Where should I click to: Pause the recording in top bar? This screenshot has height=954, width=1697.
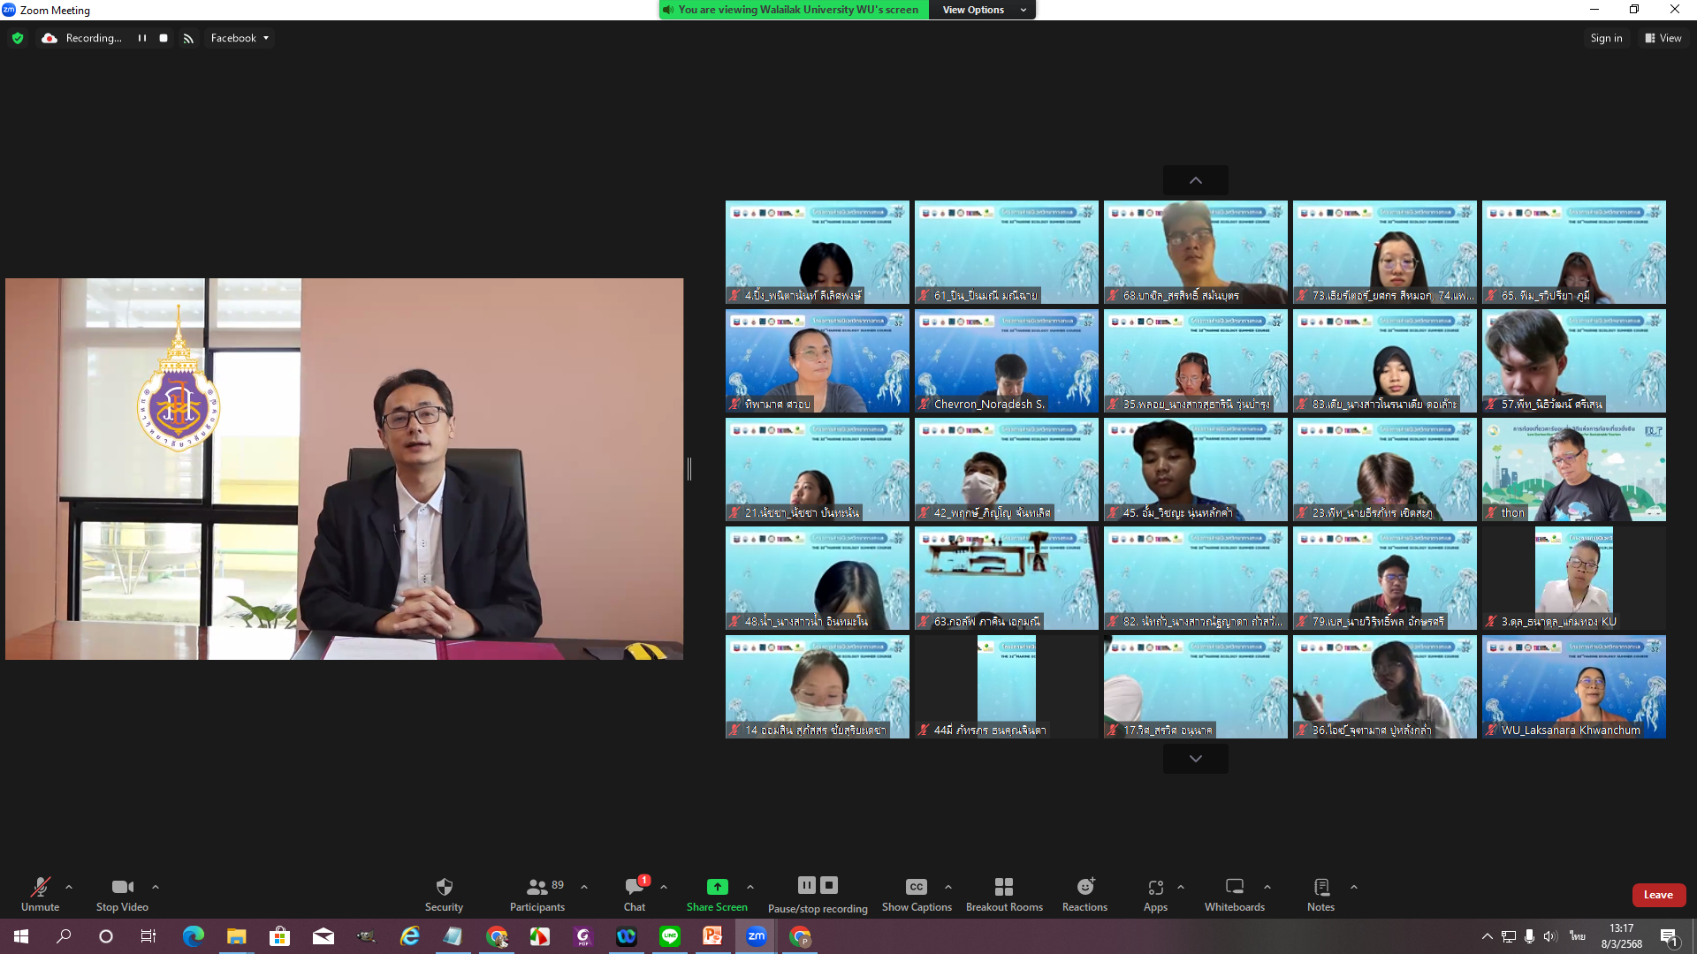pyautogui.click(x=141, y=38)
